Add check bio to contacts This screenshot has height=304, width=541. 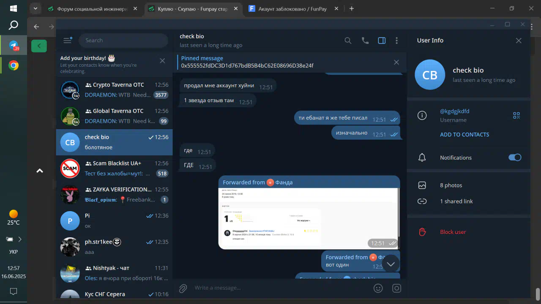(x=464, y=135)
